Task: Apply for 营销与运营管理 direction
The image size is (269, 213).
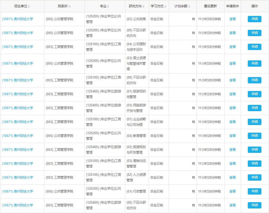Action: click(x=254, y=163)
